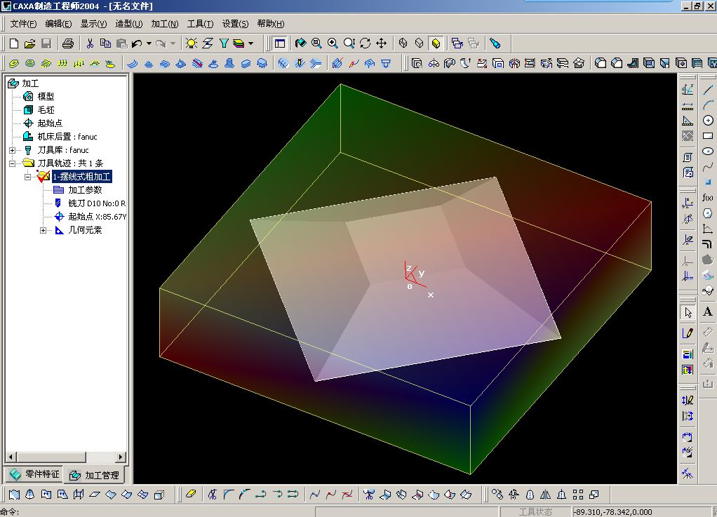Screen dimensions: 717x517
Task: Collapse the 1-摆线式粗加工 node
Action: (27, 177)
